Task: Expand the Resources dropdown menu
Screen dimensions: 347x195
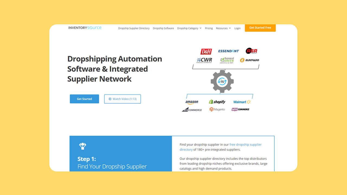Action: (223, 28)
